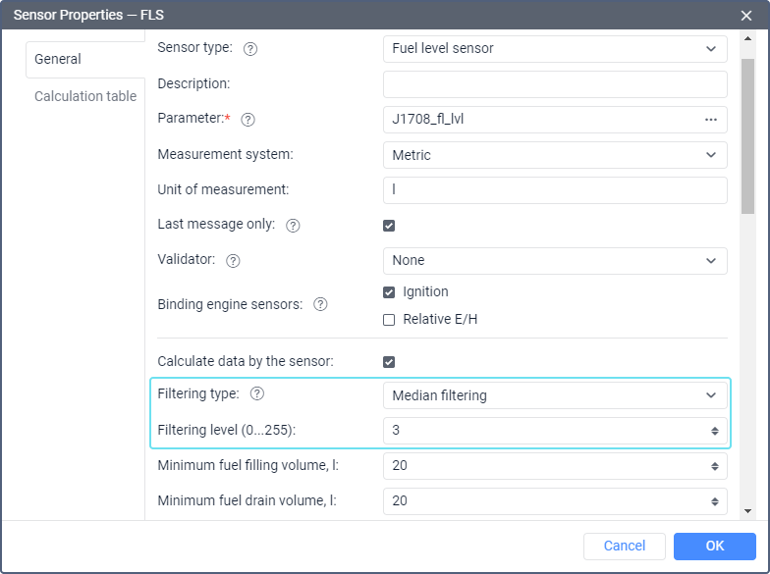Click Filtering level spinner arrows
Image resolution: width=770 pixels, height=574 pixels.
[715, 432]
